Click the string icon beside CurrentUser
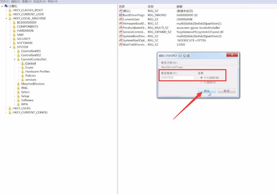 pyautogui.click(x=120, y=19)
